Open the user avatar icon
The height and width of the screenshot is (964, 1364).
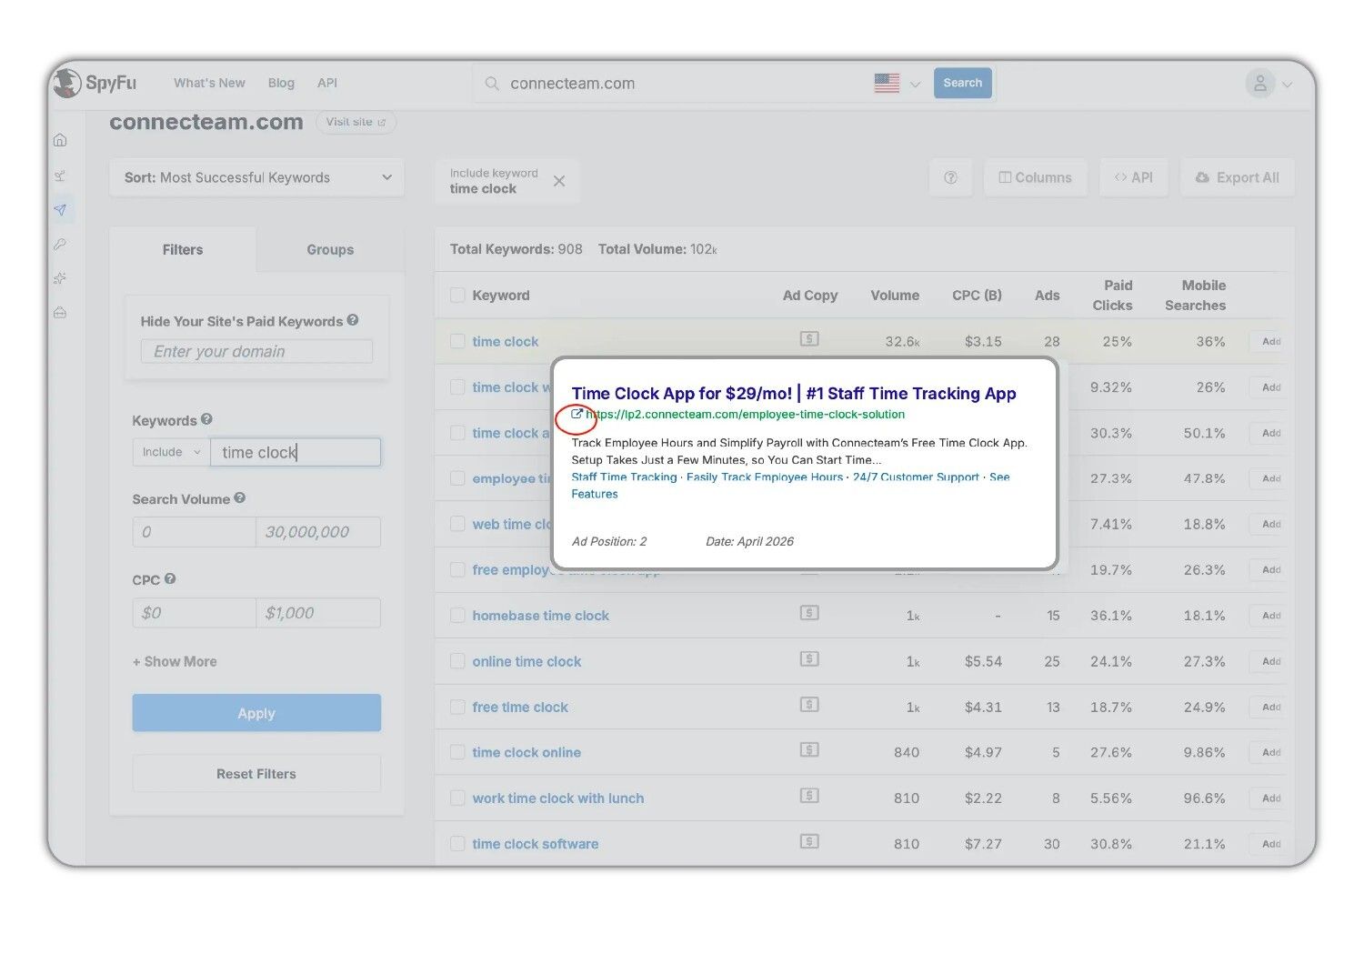coord(1260,84)
